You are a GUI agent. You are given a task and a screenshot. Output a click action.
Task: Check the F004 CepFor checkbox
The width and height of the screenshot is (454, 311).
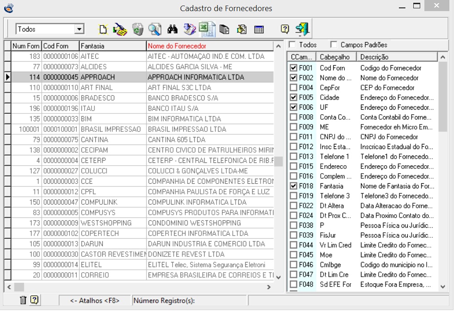coord(293,87)
